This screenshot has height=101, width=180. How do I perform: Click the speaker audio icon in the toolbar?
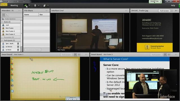click(26, 5)
